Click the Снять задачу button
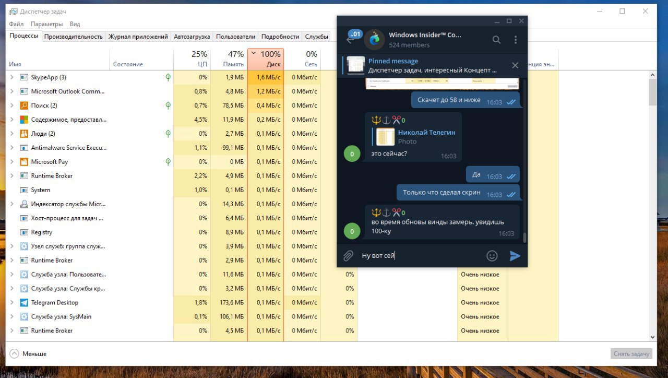This screenshot has width=668, height=378. 631,353
